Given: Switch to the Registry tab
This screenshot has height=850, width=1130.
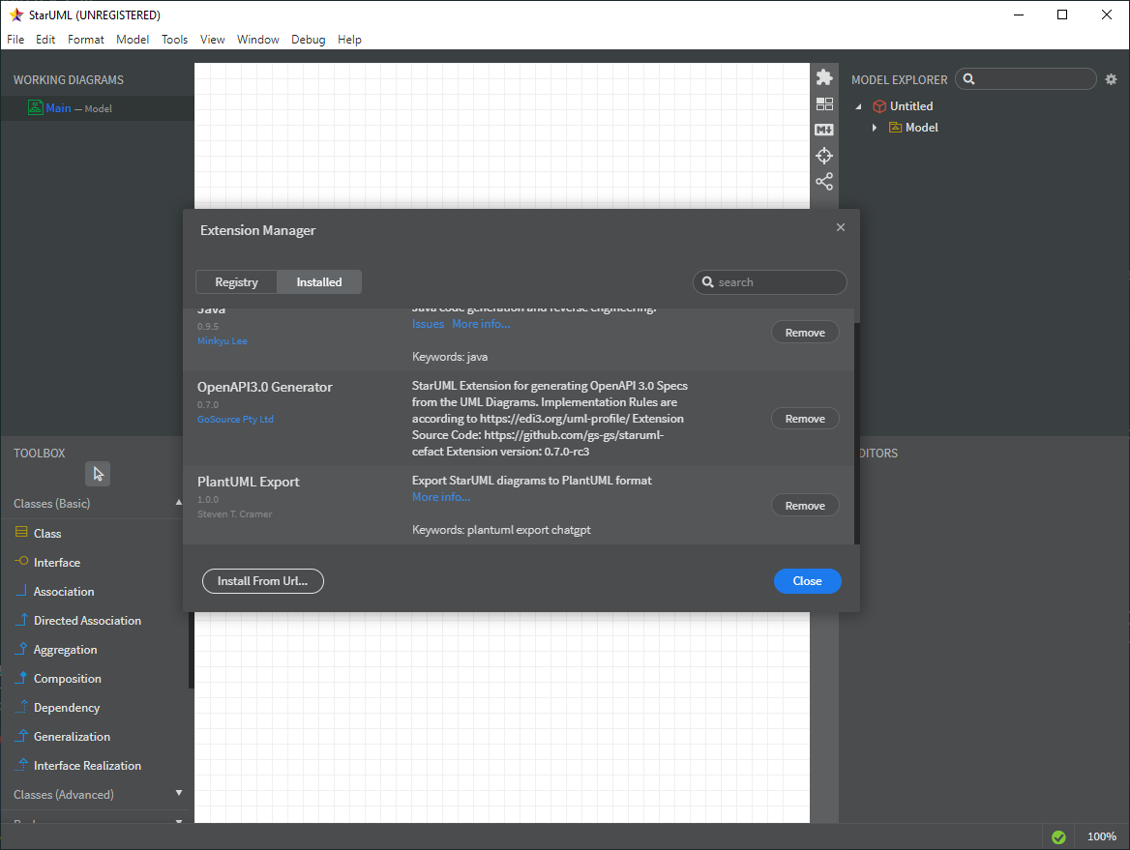Looking at the screenshot, I should tap(236, 282).
